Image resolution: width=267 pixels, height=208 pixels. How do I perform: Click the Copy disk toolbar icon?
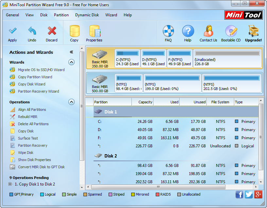tap(74, 31)
